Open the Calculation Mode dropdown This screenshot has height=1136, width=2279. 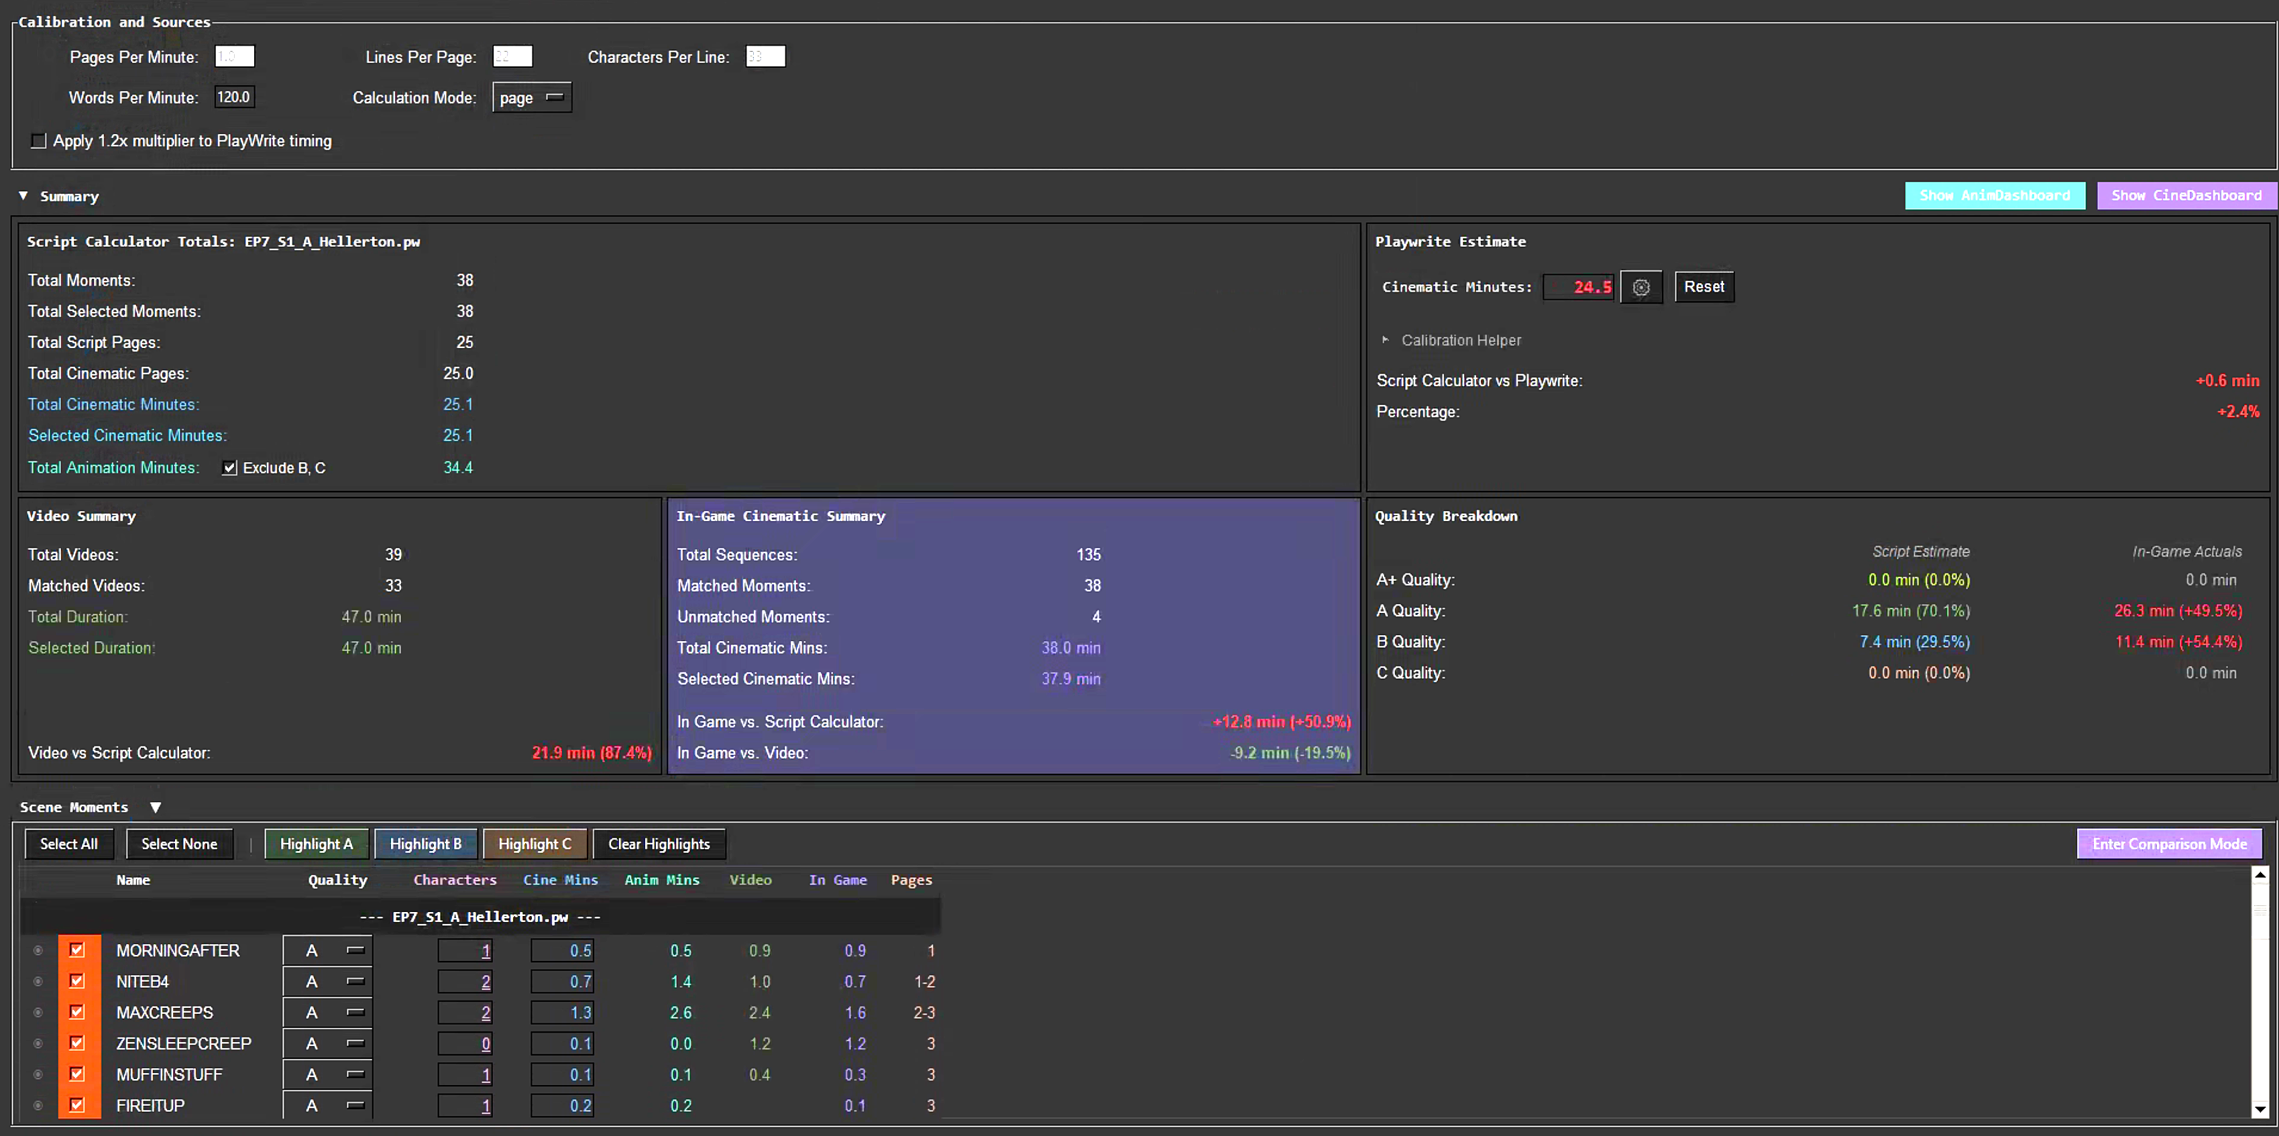(531, 97)
